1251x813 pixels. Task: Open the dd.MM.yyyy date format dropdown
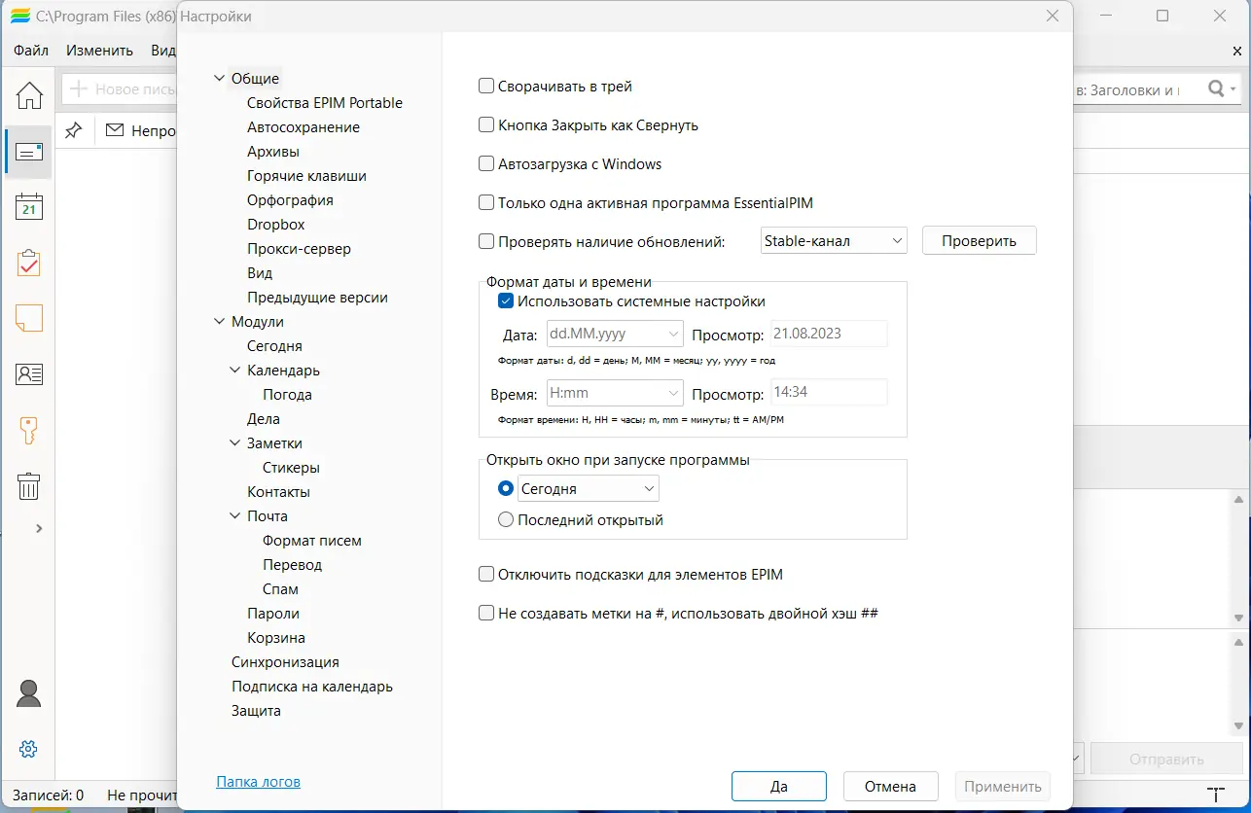616,335
